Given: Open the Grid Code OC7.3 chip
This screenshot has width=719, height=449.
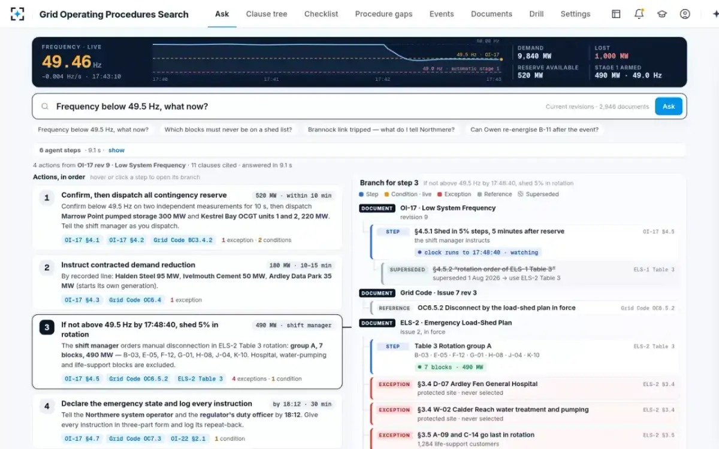Looking at the screenshot, I should (135, 439).
